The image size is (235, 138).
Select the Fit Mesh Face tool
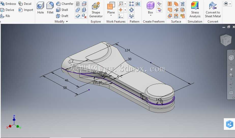[x=183, y=16]
